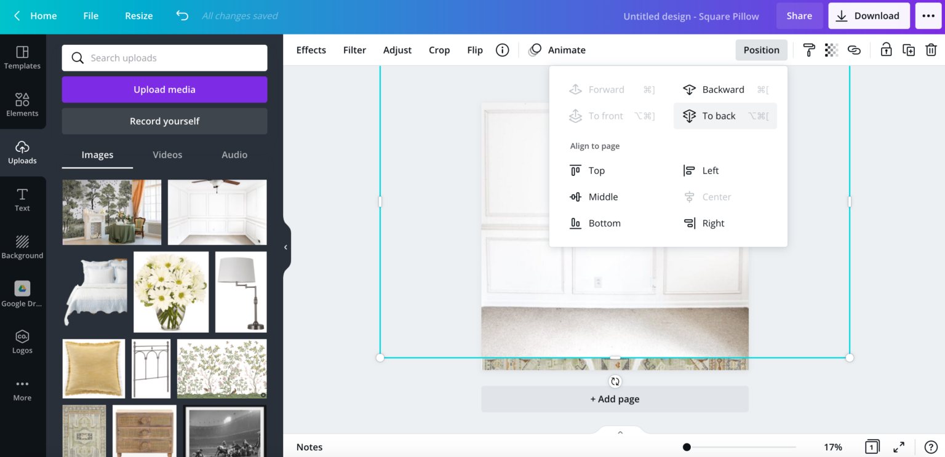Screen dimensions: 945x457
Task: Lock the selected element
Action: [x=886, y=50]
